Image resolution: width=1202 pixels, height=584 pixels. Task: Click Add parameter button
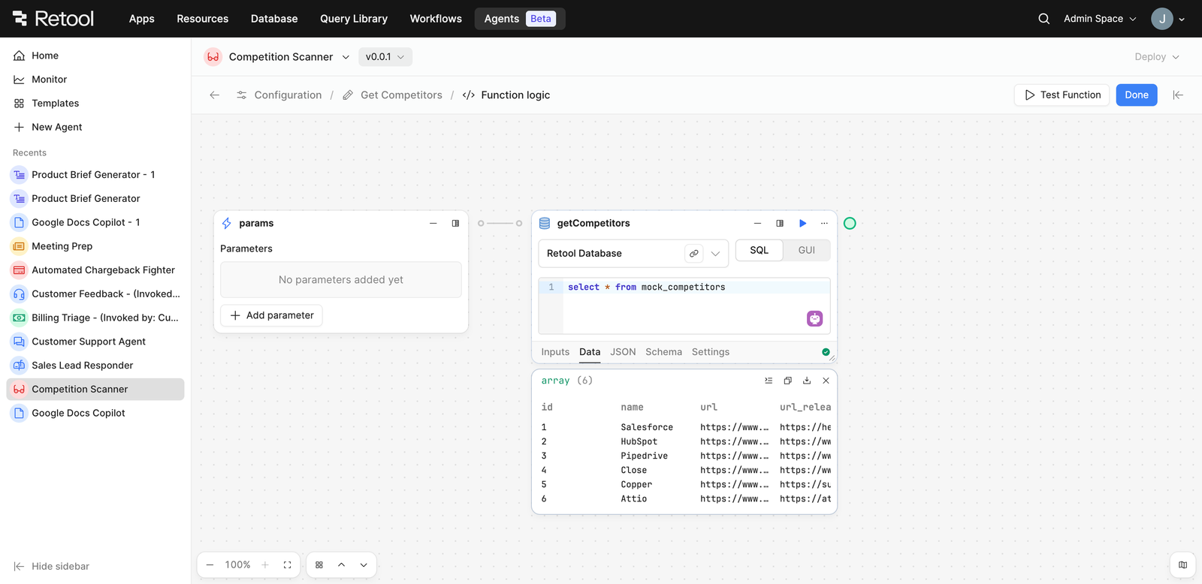[x=271, y=315]
